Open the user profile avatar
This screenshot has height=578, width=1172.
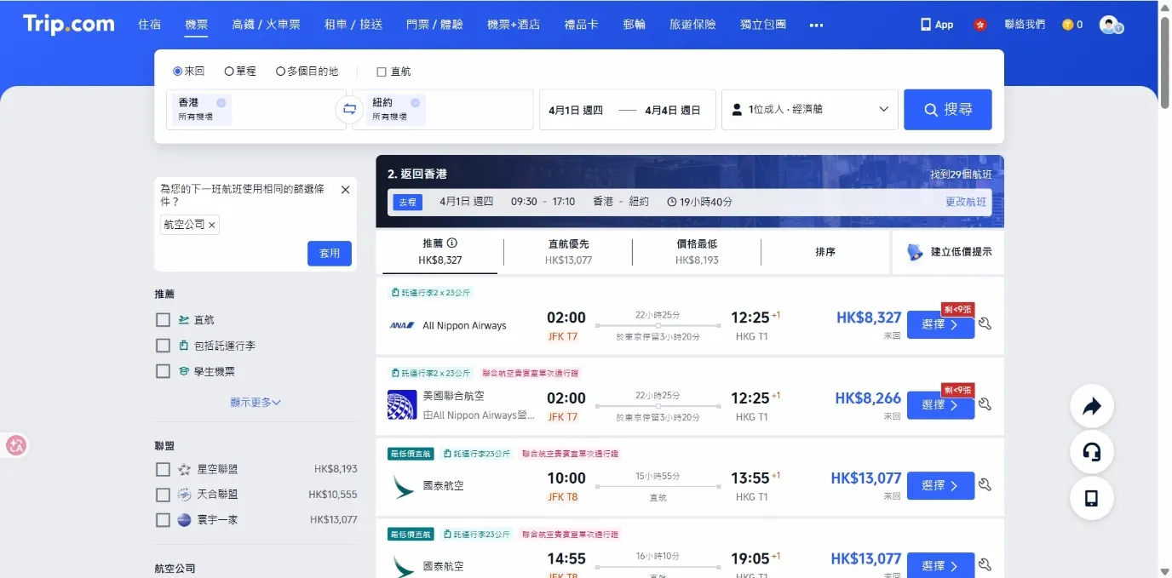coord(1111,25)
